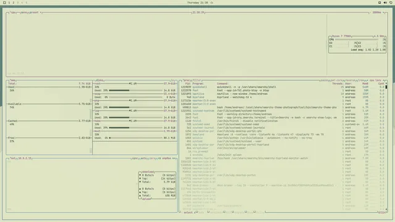Click the Threads column header
Image resolution: width=395 pixels, height=222 pixels.
coord(338,84)
